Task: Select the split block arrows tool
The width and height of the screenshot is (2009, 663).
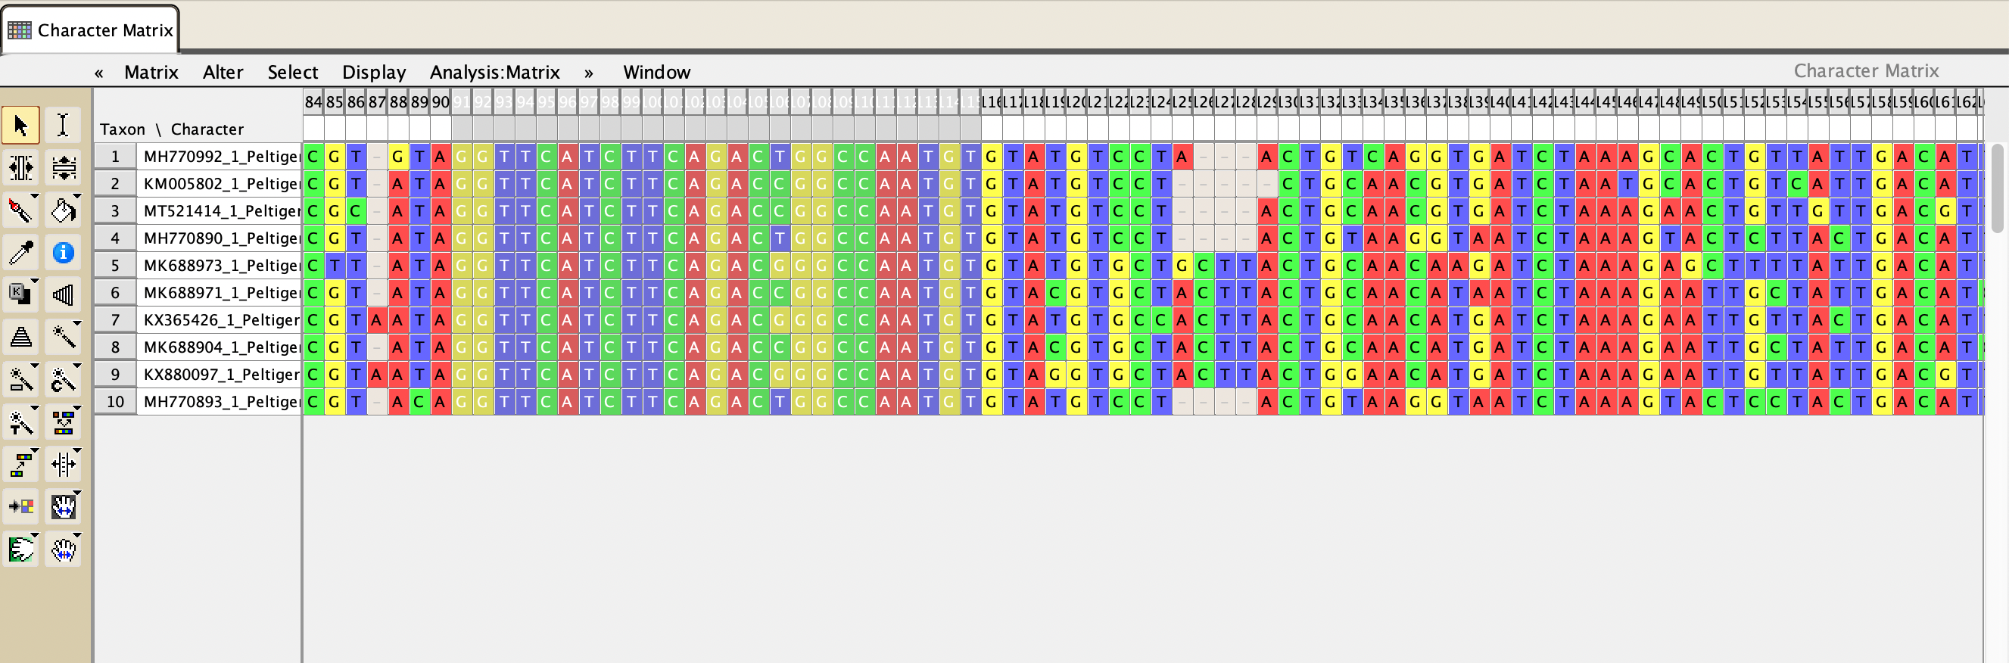Action: tap(63, 465)
